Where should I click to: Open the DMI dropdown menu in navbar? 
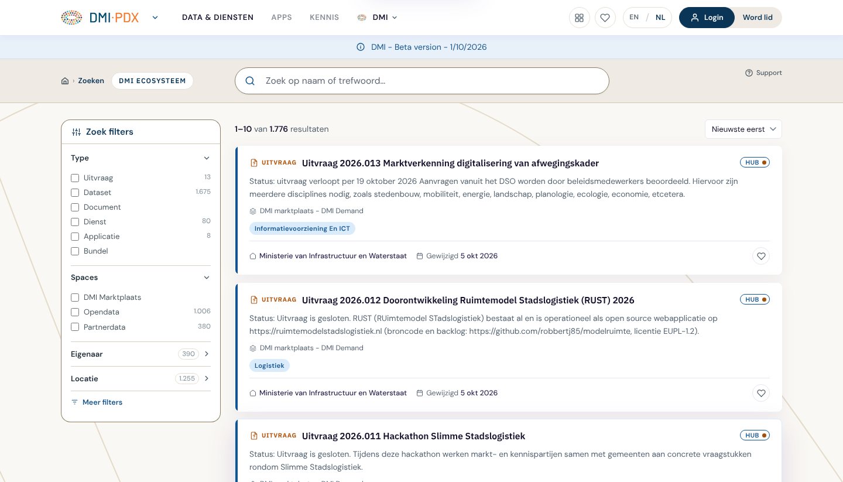[378, 18]
